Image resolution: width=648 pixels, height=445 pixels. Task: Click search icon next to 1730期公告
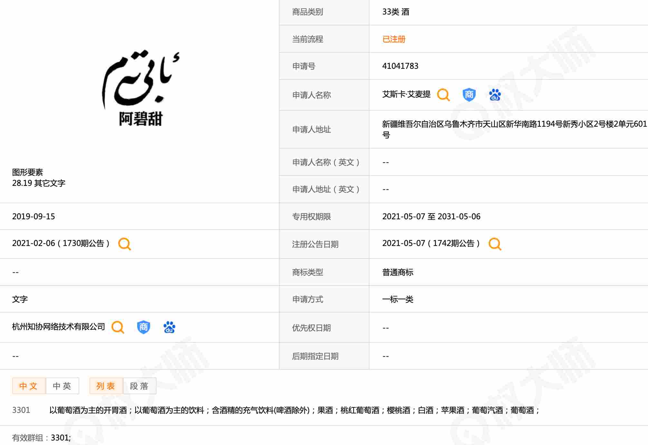[x=124, y=244]
